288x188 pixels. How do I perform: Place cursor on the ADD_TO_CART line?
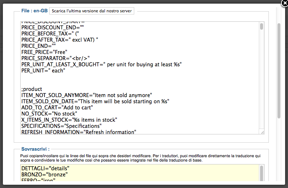[x=57, y=107]
